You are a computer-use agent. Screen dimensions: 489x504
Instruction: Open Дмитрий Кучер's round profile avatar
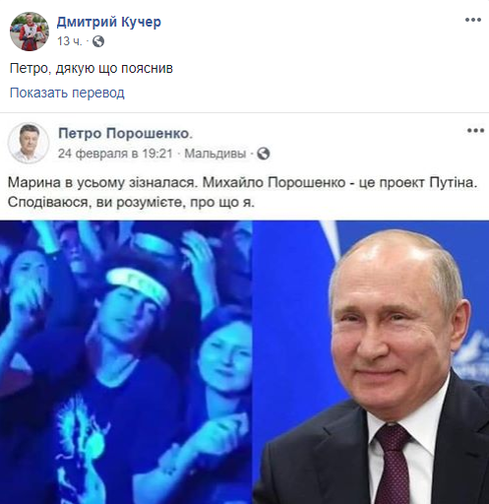(30, 31)
